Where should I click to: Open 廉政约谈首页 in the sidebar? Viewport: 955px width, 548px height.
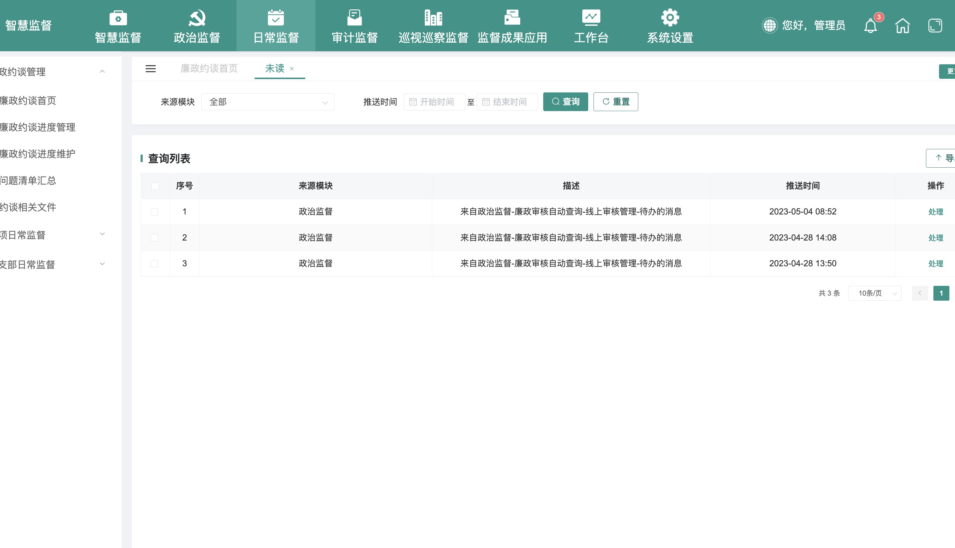pos(28,100)
